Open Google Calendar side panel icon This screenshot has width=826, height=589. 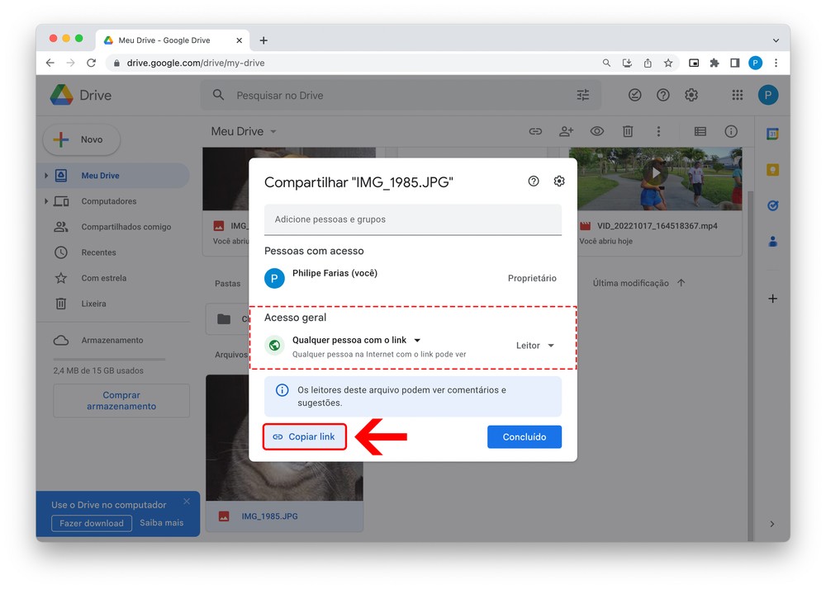(773, 134)
